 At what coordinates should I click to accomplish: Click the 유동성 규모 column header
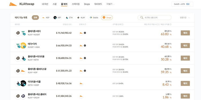point(67,24)
